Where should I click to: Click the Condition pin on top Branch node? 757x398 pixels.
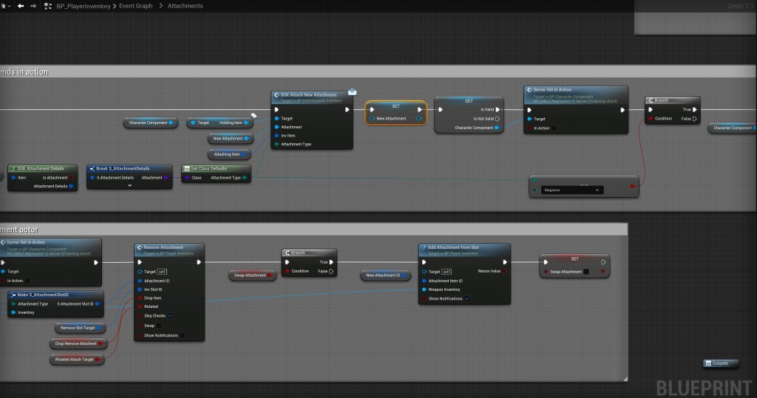point(651,118)
